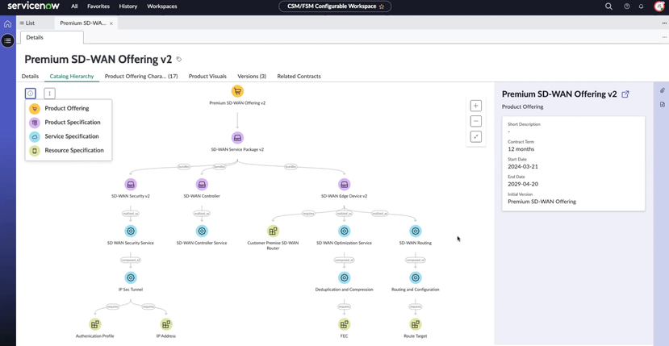Open the list menu icon in sidebar
Screen dimensions: 669x346
click(8, 40)
